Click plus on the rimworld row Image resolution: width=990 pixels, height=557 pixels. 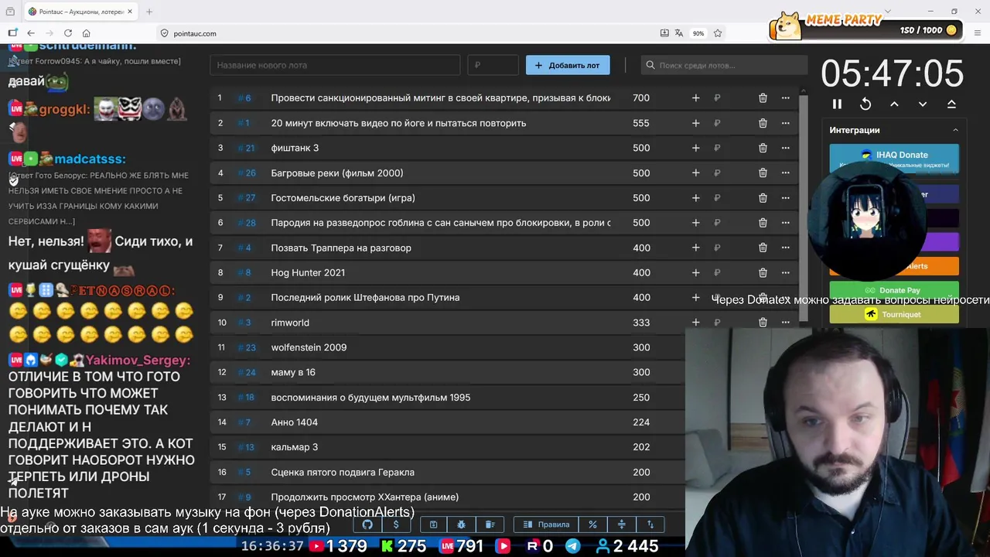tap(695, 323)
